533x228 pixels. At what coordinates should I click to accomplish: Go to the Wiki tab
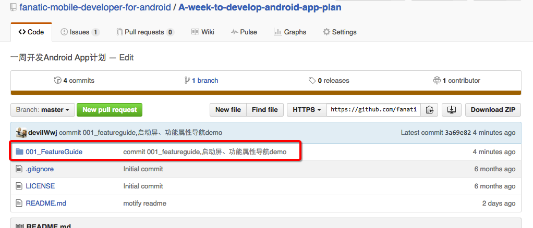click(203, 32)
